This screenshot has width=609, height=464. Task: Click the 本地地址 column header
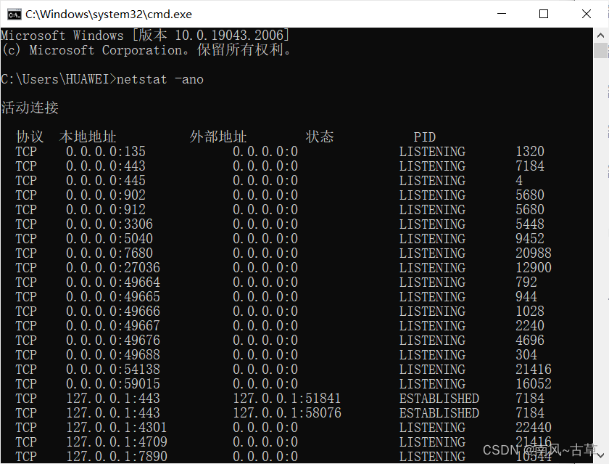[88, 137]
